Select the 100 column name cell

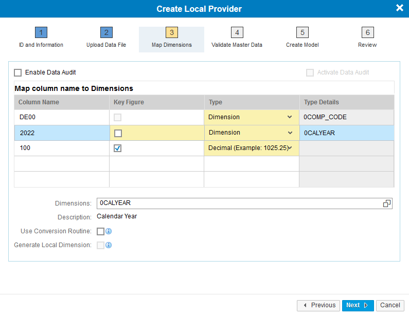(x=62, y=148)
